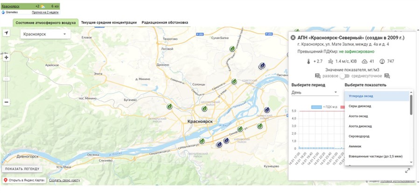The width and height of the screenshot is (420, 193).
Task: Open Красноярск link in weather widget
Action: point(10,6)
